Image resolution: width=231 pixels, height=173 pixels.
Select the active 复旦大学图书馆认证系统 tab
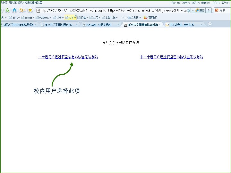[142, 25]
